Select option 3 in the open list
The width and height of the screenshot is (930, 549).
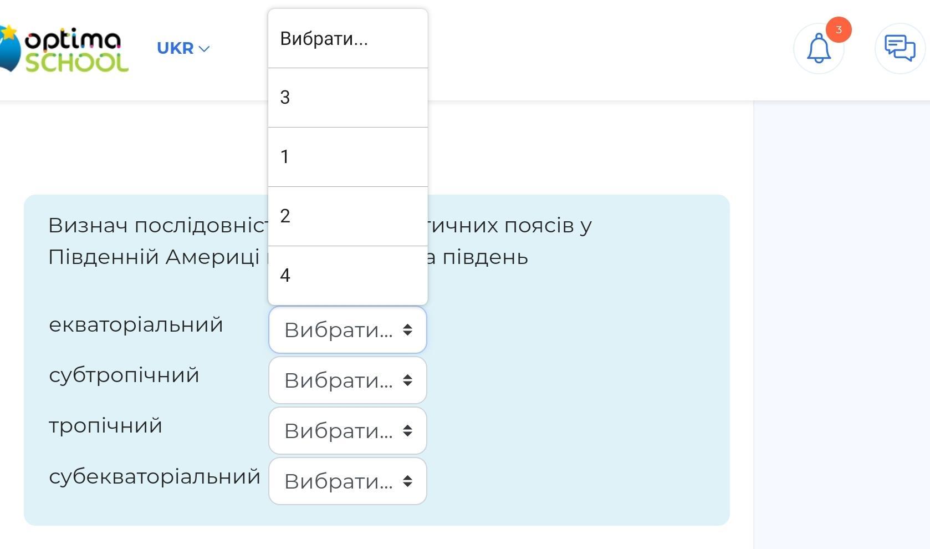click(x=348, y=98)
